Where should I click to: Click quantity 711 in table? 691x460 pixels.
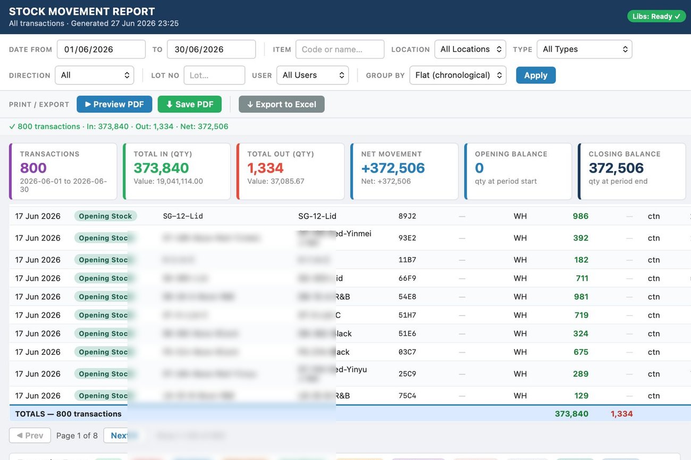tap(582, 278)
